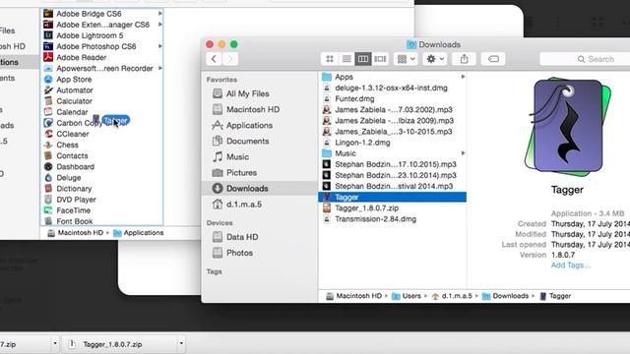Viewport: 630px width, 354px height.
Task: Click the Edit Tags toolbar button
Action: tap(493, 59)
